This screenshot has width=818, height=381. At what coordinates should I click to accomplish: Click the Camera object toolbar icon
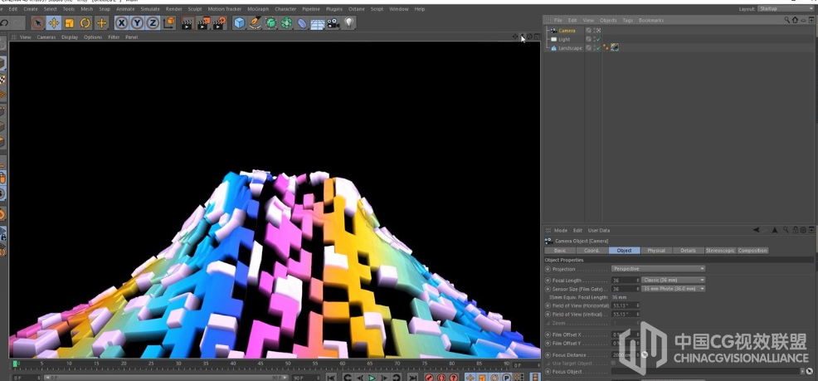point(334,23)
